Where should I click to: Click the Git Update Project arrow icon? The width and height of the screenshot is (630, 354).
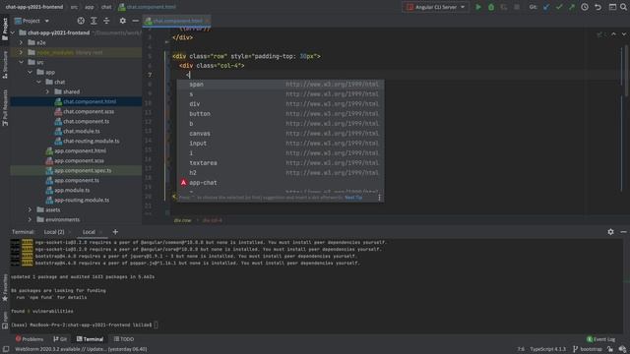(x=546, y=7)
